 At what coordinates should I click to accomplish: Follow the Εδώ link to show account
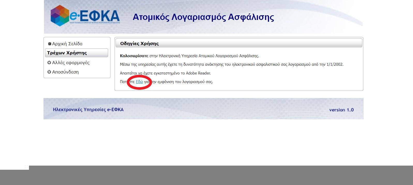pos(139,82)
